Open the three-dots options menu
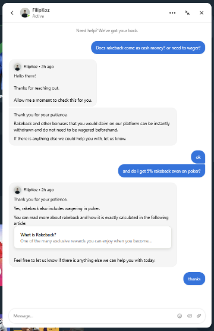 coord(172,13)
